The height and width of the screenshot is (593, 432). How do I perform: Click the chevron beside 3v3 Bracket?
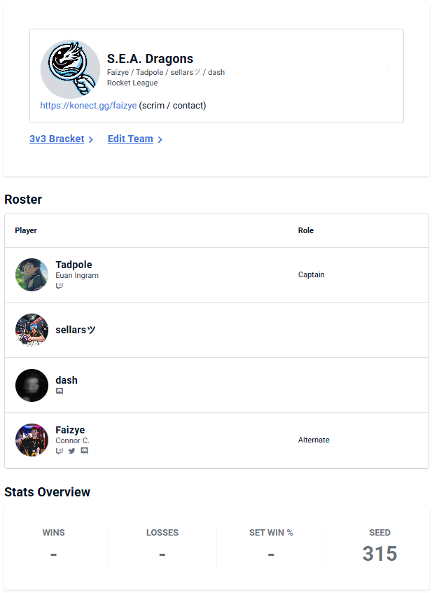91,140
